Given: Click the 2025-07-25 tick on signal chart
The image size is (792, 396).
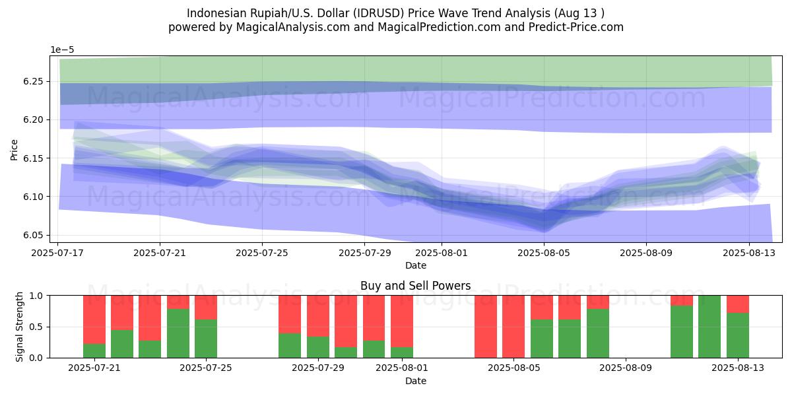Looking at the screenshot, I should [206, 368].
